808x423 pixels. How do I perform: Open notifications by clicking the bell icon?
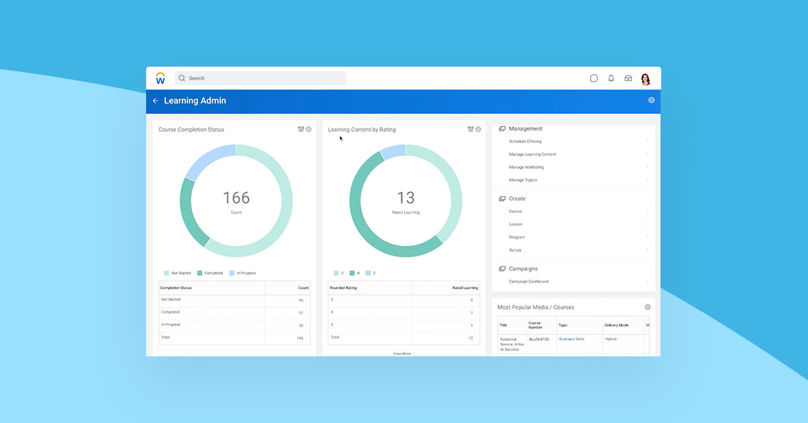611,78
